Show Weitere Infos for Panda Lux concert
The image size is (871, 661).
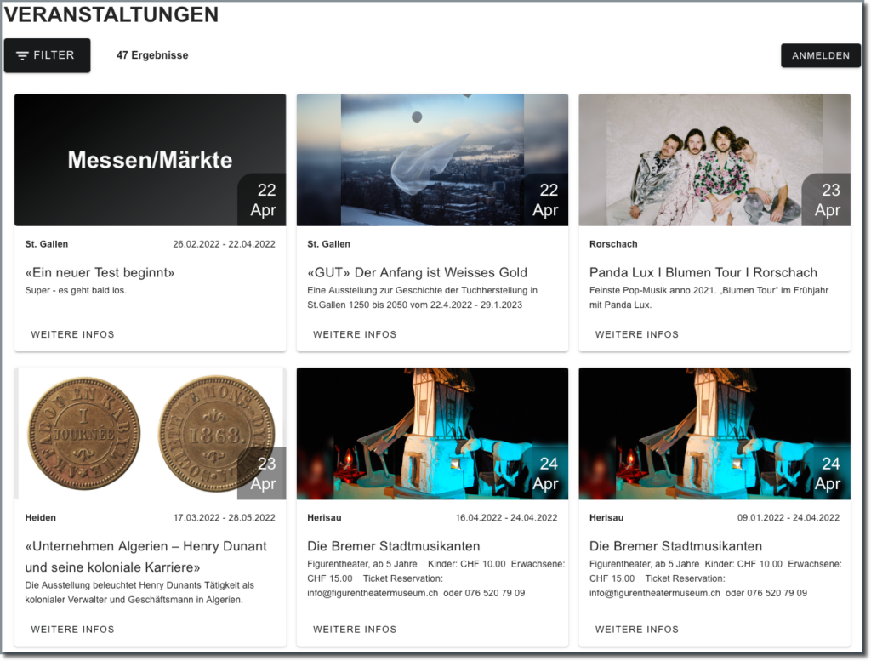637,334
